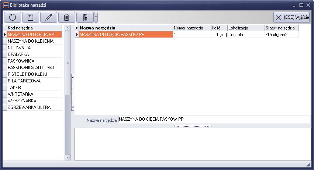Select the MASZYNA DO CIĘCIA PASKÓW PP row
The image size is (314, 170).
(x=125, y=35)
